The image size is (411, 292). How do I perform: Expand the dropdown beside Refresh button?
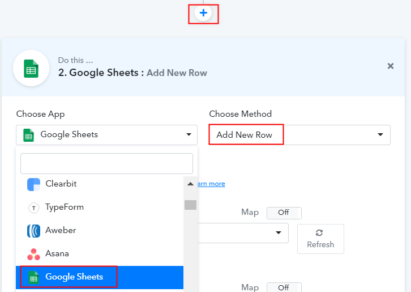pyautogui.click(x=278, y=233)
